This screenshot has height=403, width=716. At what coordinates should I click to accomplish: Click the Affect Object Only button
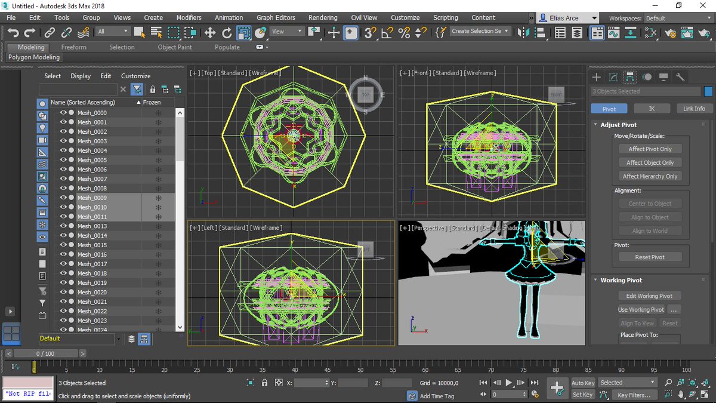[x=650, y=162]
